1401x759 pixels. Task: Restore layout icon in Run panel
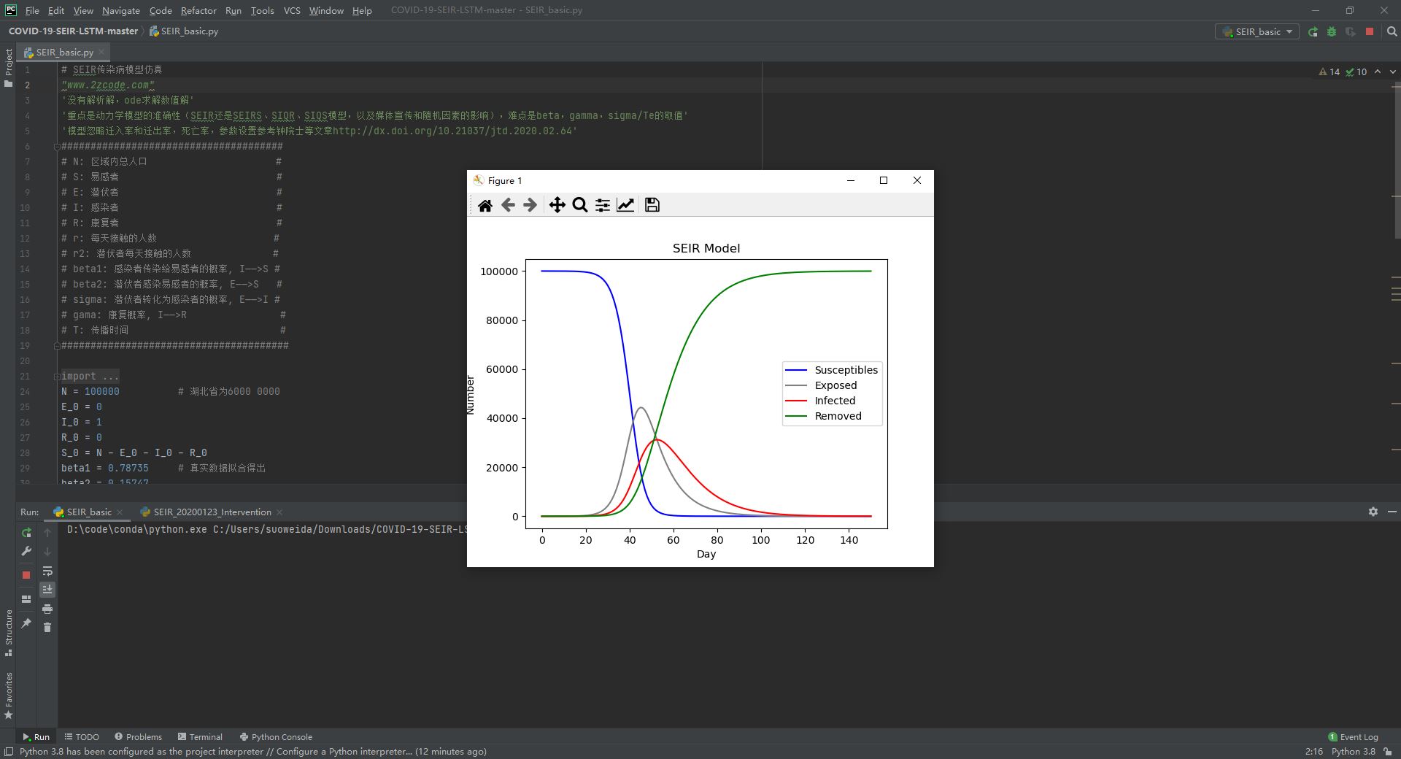click(x=26, y=599)
